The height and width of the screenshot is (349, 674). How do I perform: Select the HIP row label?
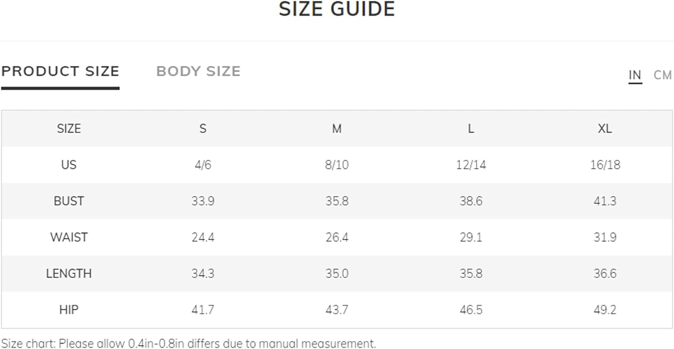[69, 310]
